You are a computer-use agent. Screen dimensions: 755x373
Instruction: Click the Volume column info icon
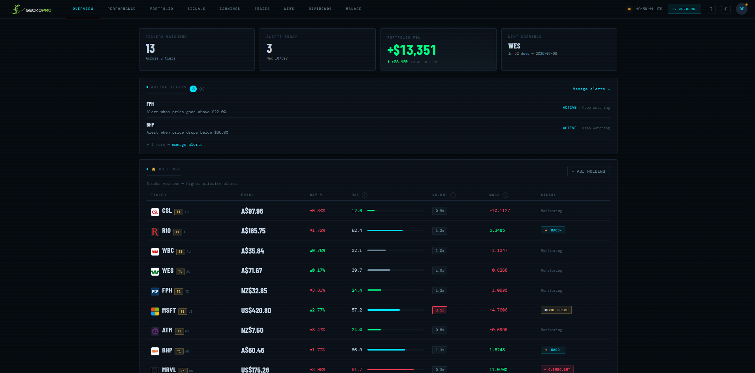click(453, 195)
